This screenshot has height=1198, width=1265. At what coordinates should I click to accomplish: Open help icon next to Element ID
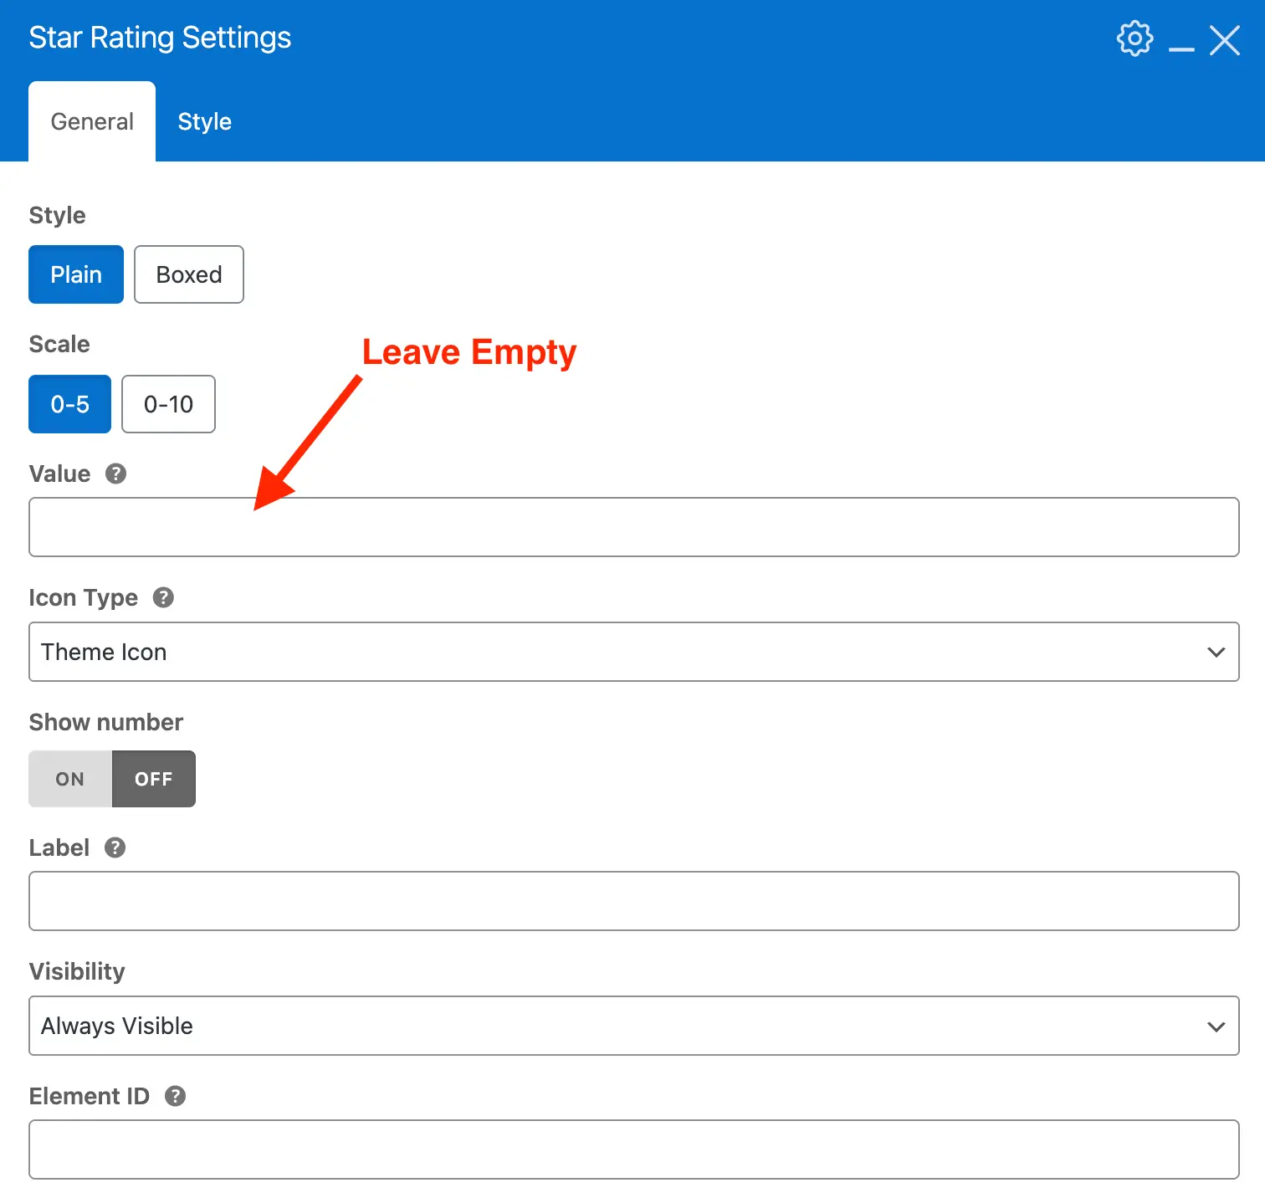175,1096
